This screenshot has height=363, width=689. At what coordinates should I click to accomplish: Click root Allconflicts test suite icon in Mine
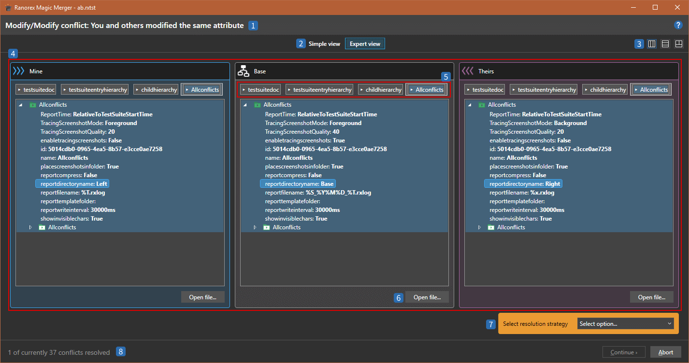33,105
